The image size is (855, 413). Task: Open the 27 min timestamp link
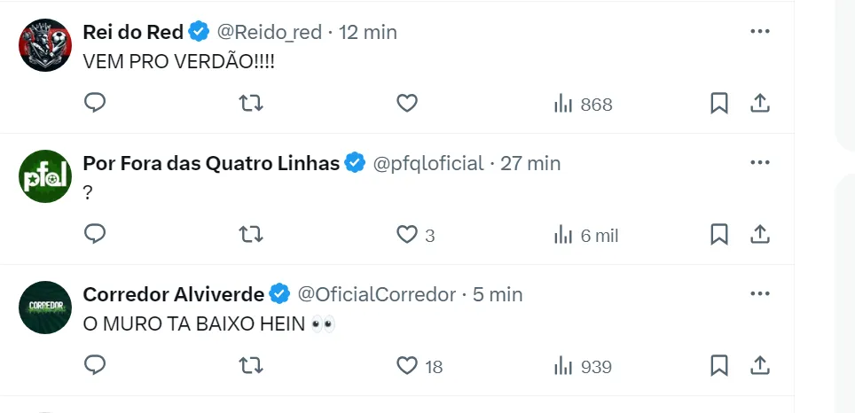coord(530,163)
